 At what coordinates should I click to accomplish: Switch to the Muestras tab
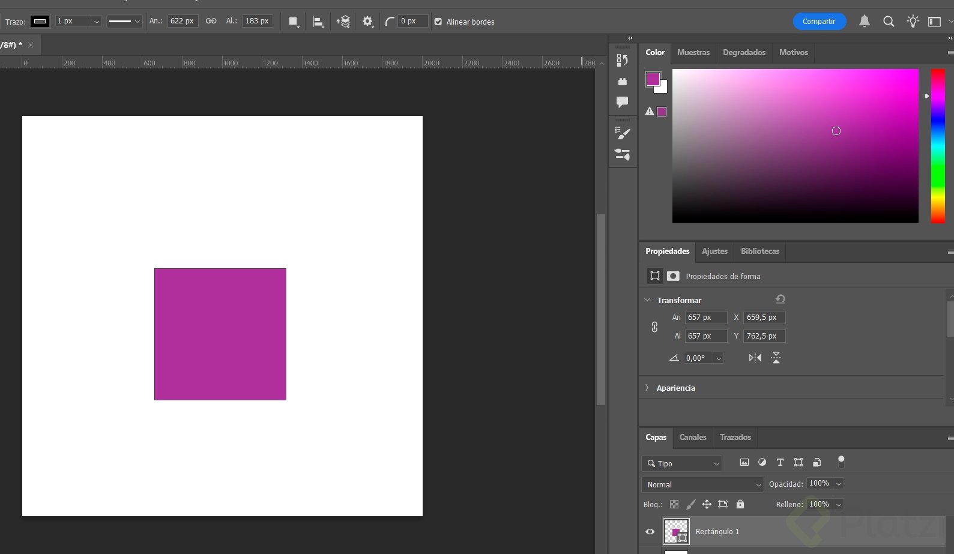(x=693, y=53)
